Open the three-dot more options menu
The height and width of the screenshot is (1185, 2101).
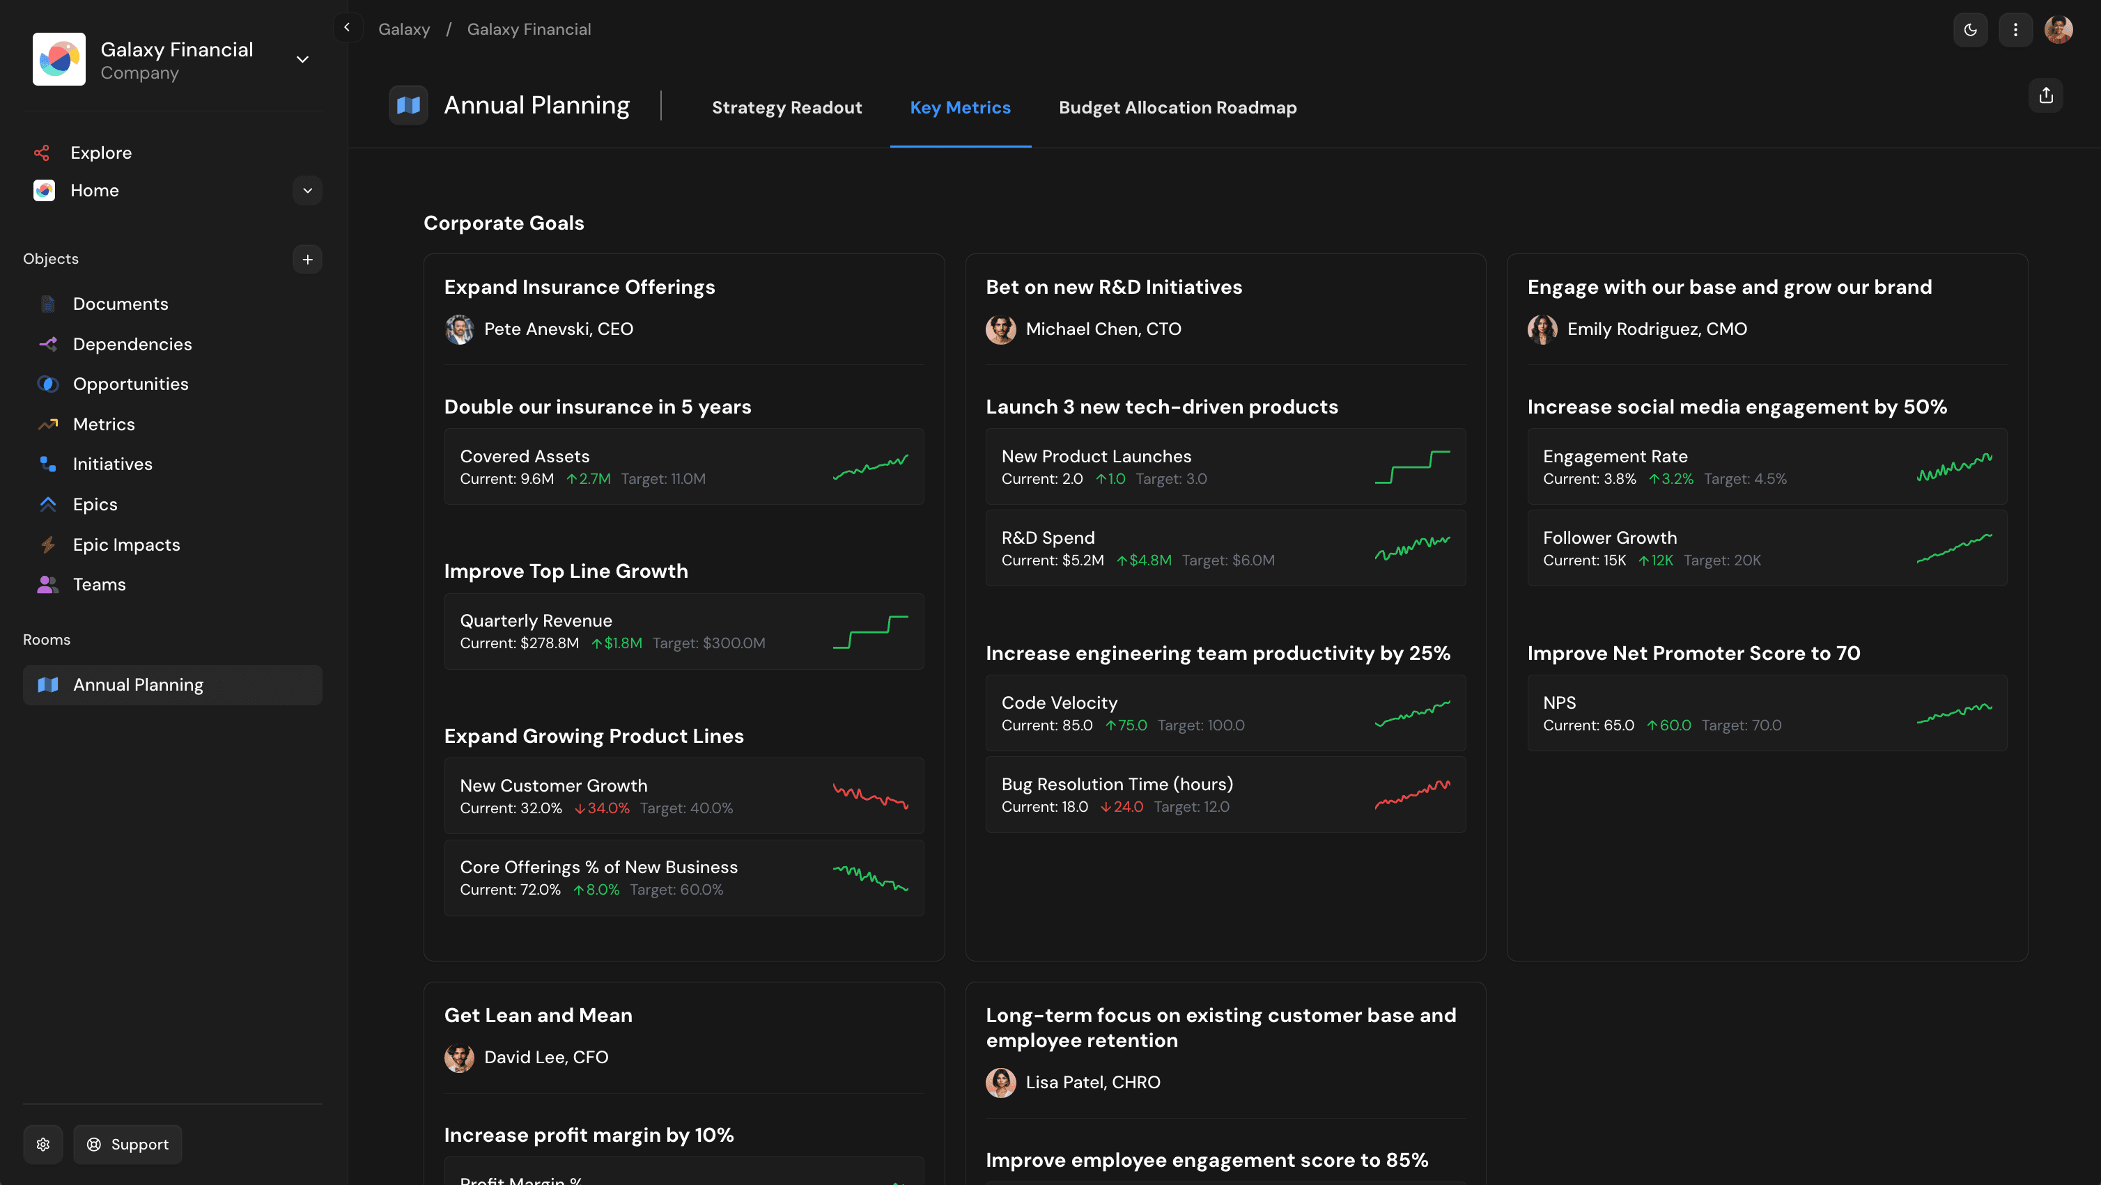pos(2015,30)
